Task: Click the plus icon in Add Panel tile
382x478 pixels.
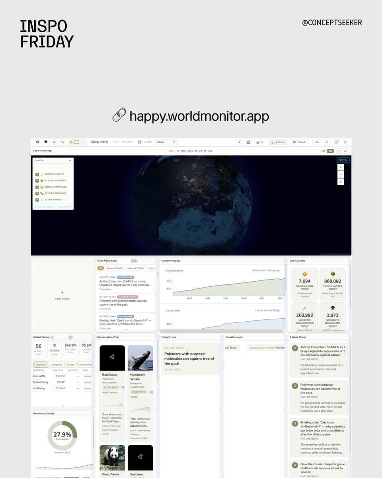Action: click(x=62, y=293)
